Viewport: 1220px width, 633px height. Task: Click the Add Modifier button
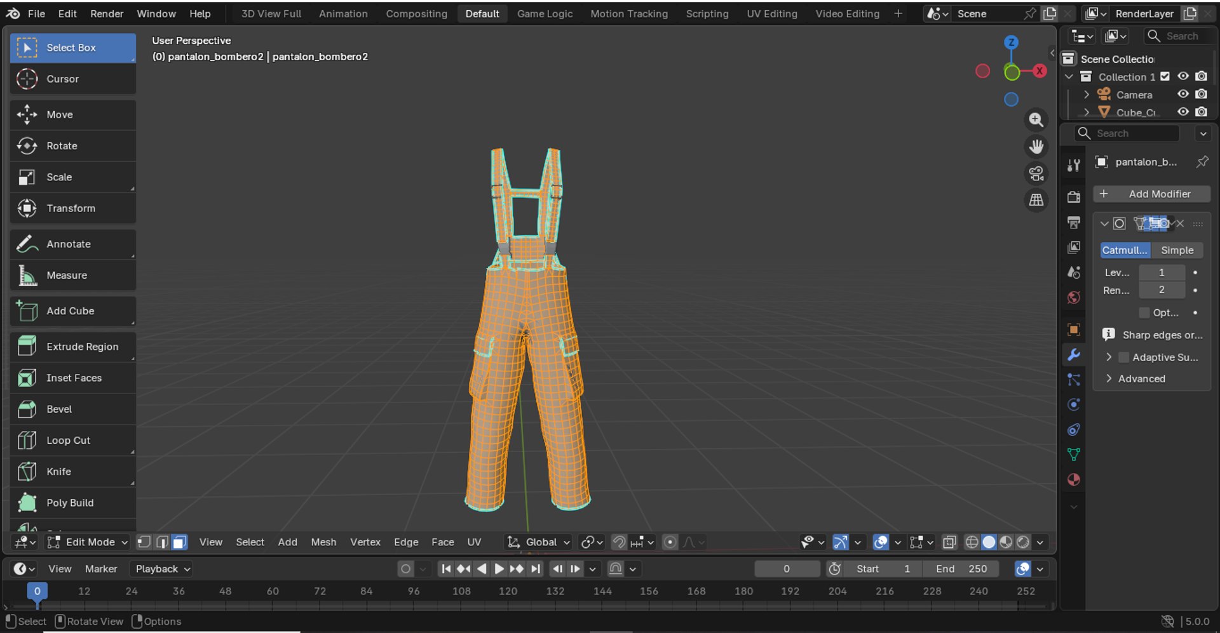pos(1151,194)
